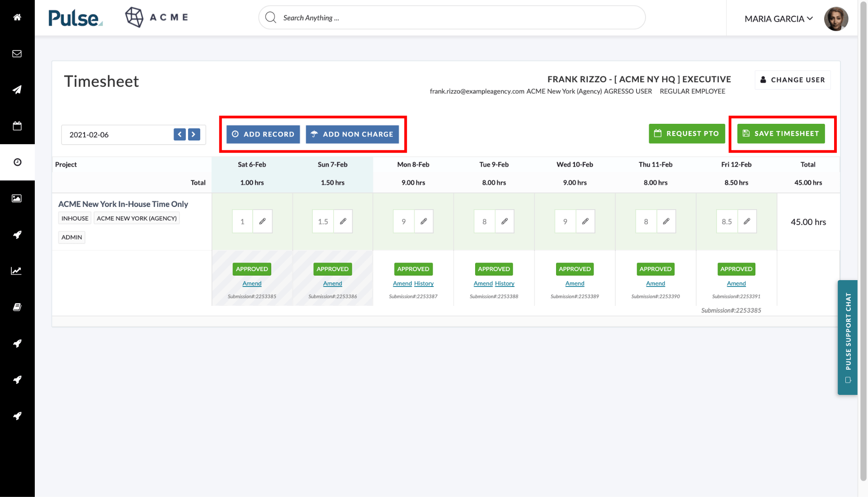Edit note pencil for Sun 7-Feb
Screen dimensions: 868x497
point(343,221)
